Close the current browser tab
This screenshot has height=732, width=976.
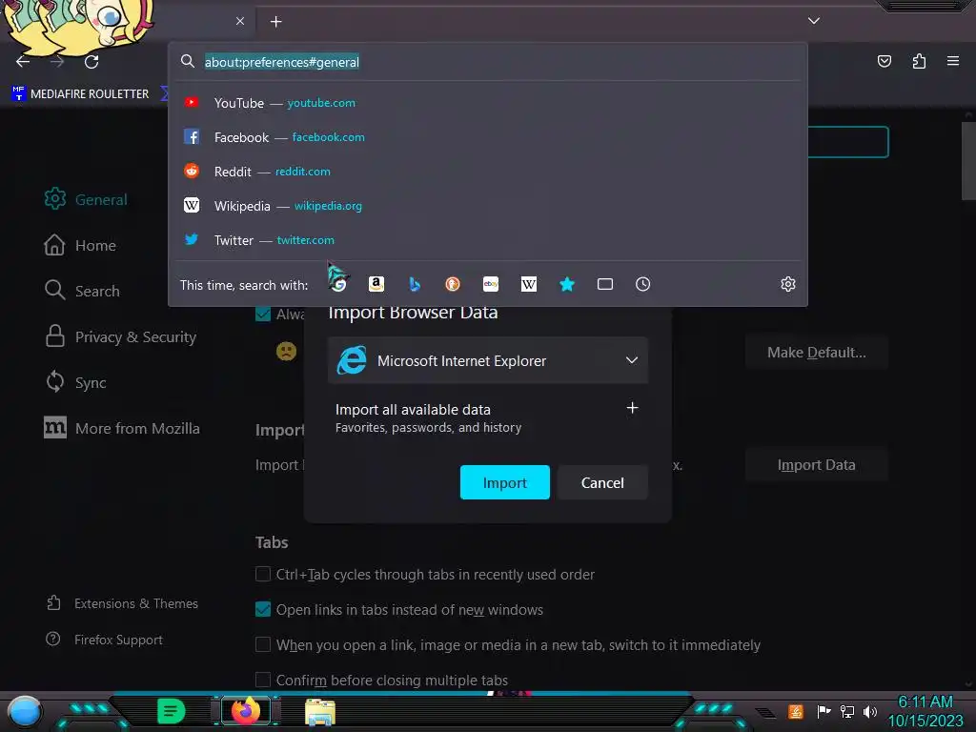pyautogui.click(x=240, y=21)
